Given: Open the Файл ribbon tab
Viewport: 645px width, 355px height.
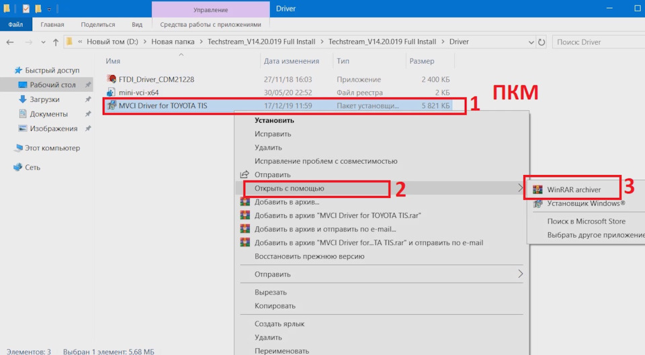Looking at the screenshot, I should (15, 24).
